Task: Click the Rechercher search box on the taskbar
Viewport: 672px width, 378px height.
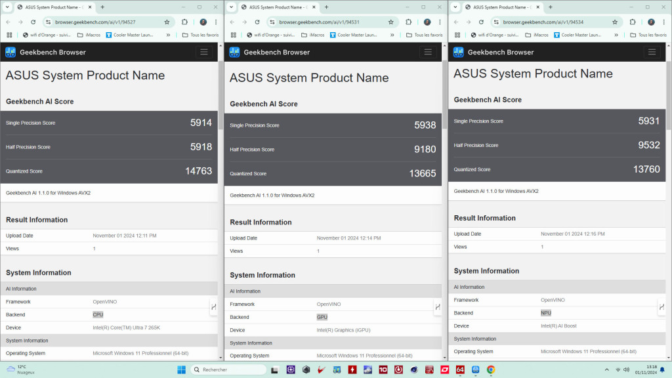Action: pos(228,369)
